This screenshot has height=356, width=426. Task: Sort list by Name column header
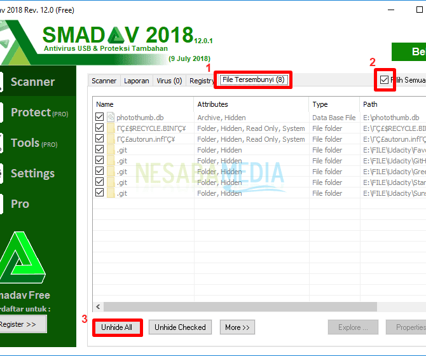[143, 104]
